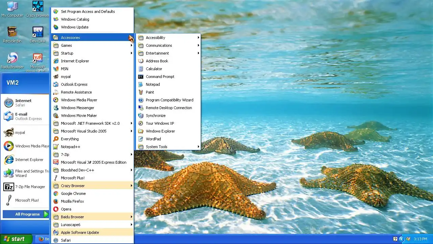Open Windows Explorer menu entry

pos(168,131)
